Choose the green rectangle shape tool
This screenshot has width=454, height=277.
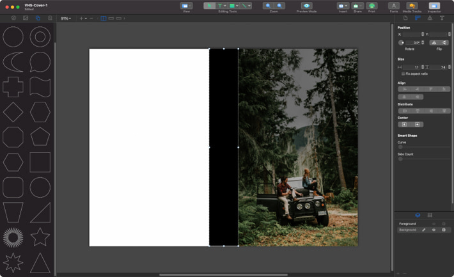pos(232,6)
